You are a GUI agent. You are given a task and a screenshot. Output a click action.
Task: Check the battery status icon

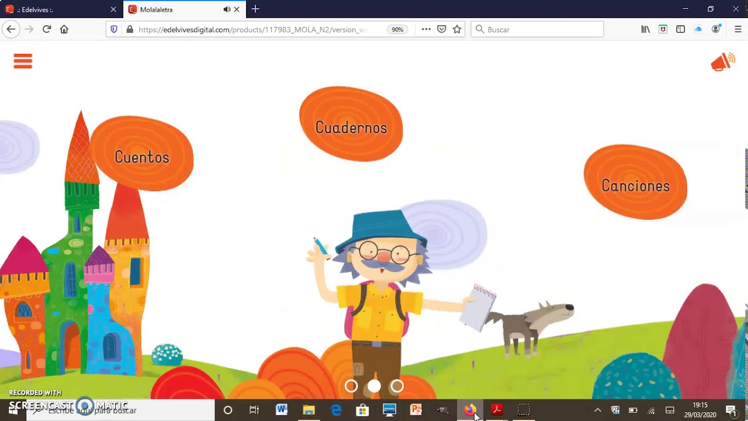click(633, 410)
